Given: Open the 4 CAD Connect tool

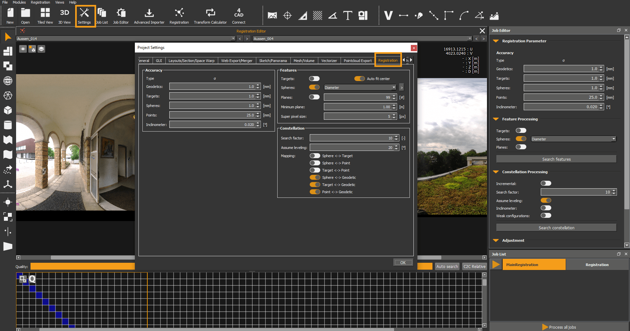Looking at the screenshot, I should point(239,15).
